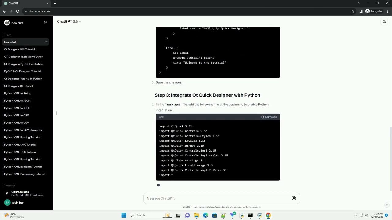Open Windows Start menu

(x=124, y=215)
